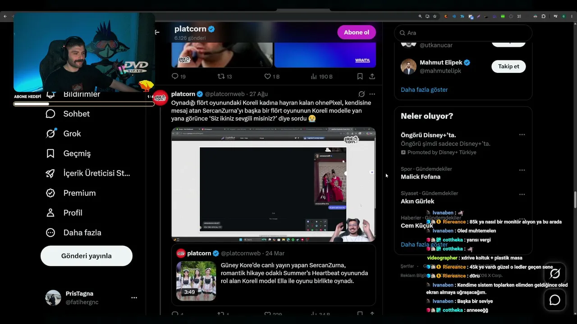Open the browser zoom magnifier icon

(420, 16)
